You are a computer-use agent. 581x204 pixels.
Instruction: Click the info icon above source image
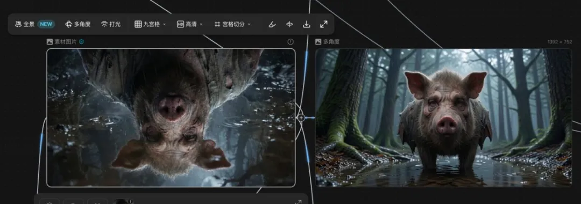coord(290,42)
